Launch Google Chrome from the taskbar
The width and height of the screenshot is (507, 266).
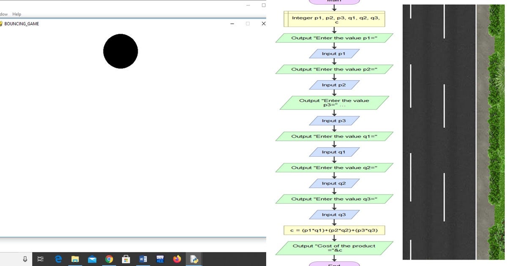(x=109, y=259)
